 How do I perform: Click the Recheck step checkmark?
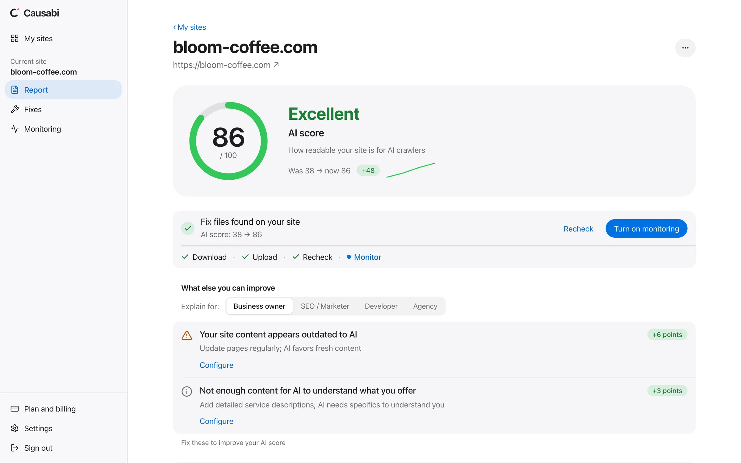click(296, 257)
